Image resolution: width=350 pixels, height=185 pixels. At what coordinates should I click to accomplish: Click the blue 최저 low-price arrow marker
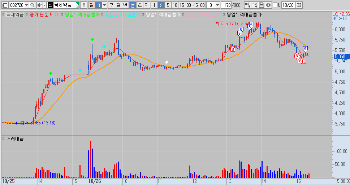(x=16, y=123)
